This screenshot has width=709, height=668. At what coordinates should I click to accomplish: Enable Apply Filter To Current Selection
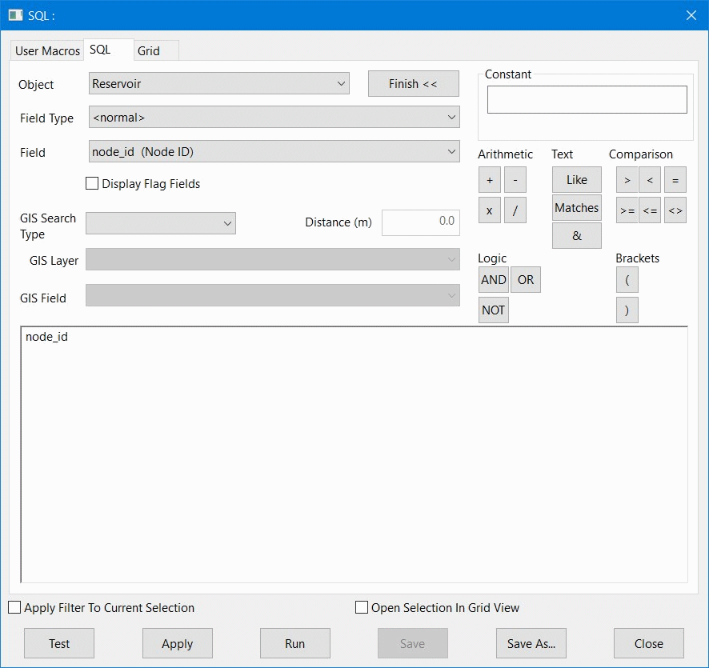14,607
